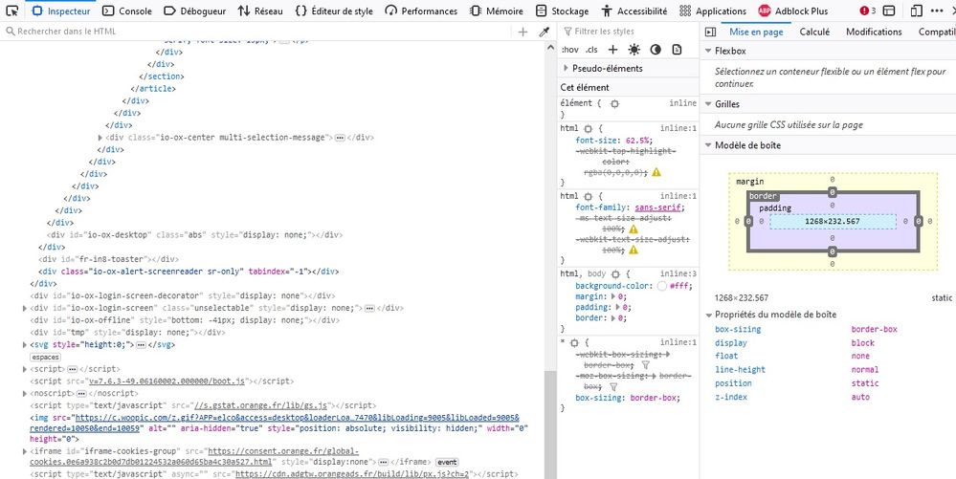Click the espaces badge
This screenshot has width=956, height=479.
45,358
